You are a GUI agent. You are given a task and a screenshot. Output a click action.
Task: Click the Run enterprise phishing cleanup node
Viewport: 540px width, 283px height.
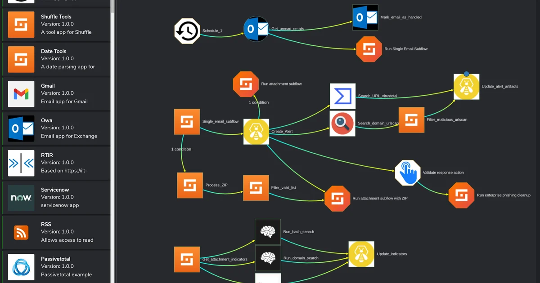coord(462,195)
